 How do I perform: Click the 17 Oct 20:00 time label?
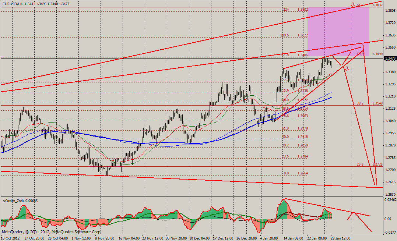[35, 238]
